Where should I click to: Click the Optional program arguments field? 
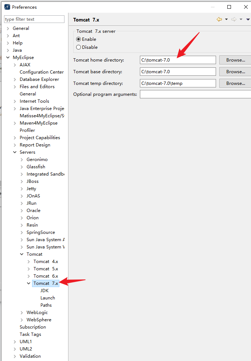(x=195, y=94)
